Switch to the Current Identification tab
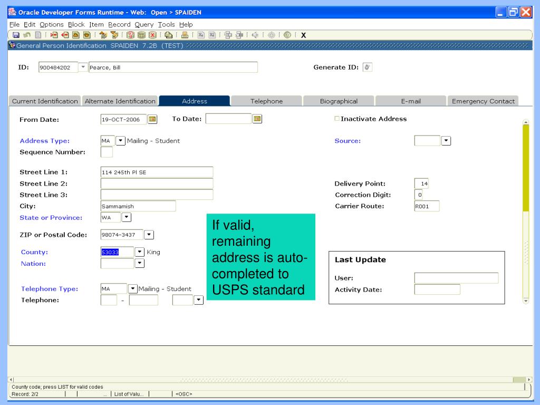The width and height of the screenshot is (540, 405). click(x=45, y=101)
